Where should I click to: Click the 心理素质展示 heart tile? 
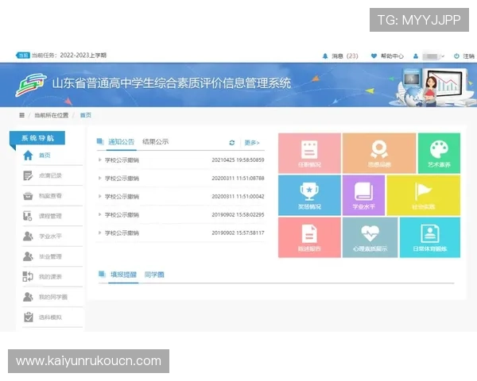click(x=370, y=237)
